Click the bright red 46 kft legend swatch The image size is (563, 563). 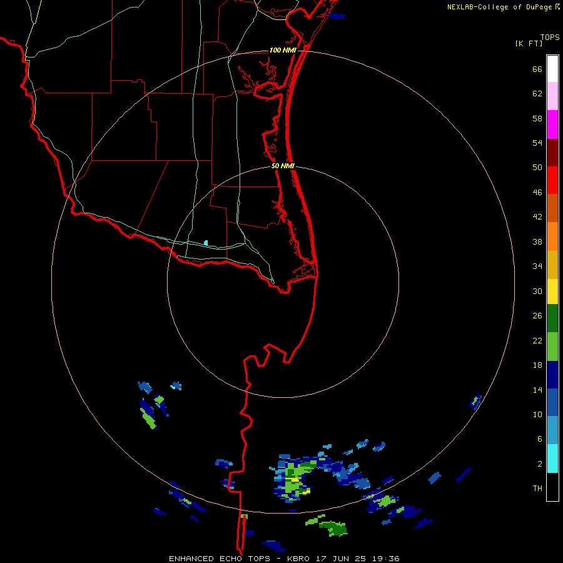[x=552, y=181]
